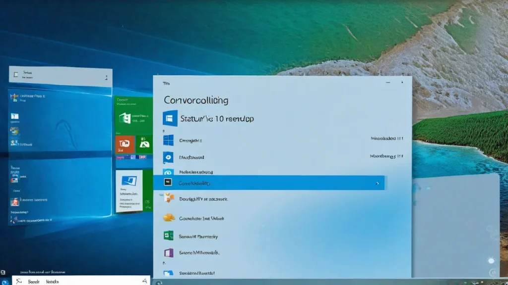
Task: Select the second list row's text label
Action: coord(191,157)
